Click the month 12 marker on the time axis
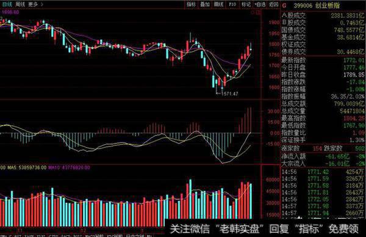The width and height of the screenshot is (366, 237). (83, 231)
